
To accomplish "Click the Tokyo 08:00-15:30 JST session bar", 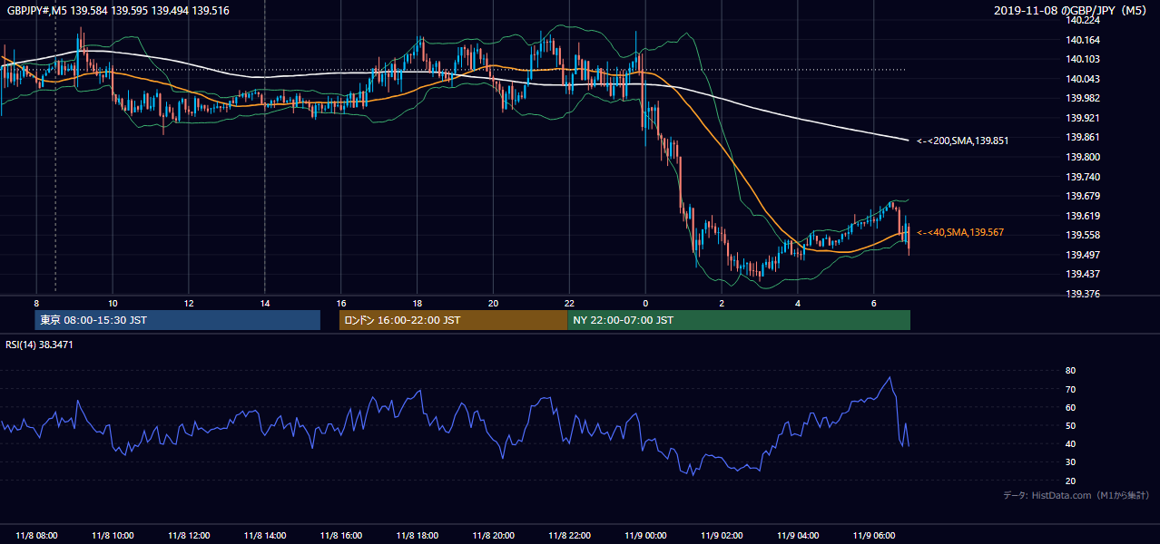I will [178, 320].
